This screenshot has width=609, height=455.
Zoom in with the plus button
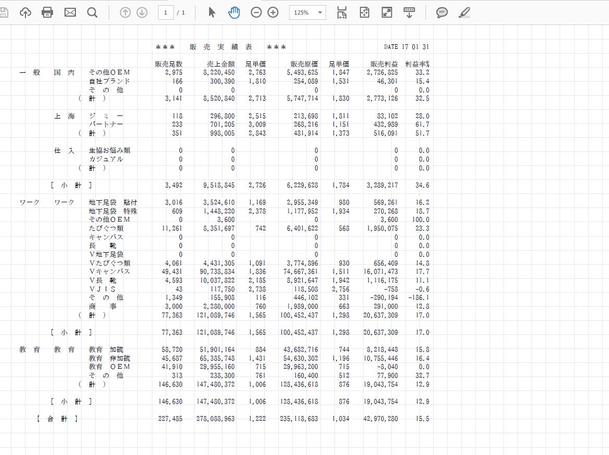point(273,12)
